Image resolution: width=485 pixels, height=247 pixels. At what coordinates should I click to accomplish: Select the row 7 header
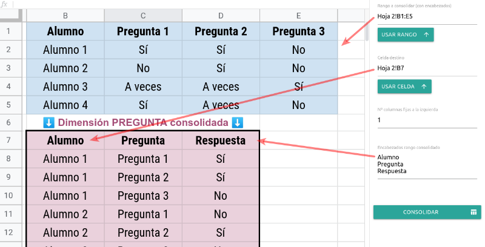[x=8, y=140]
